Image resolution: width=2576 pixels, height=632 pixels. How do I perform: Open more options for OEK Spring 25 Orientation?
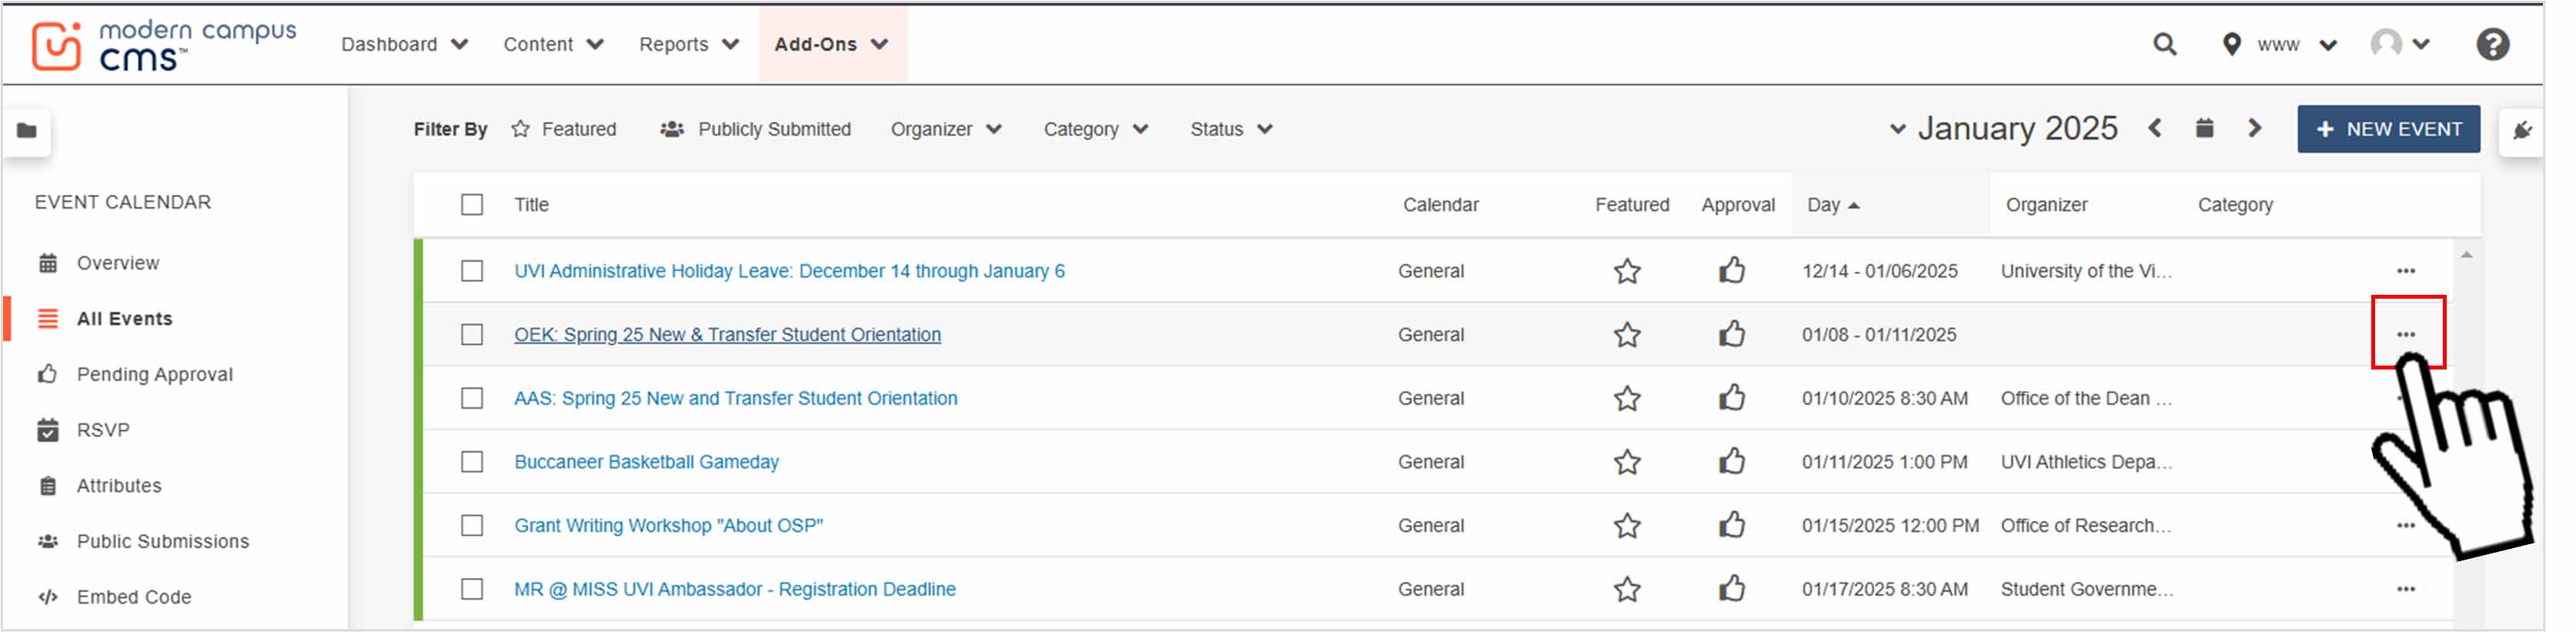tap(2406, 335)
